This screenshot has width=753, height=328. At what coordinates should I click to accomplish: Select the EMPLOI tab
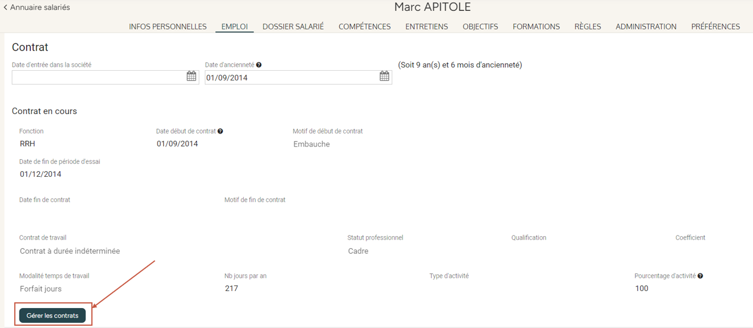click(x=235, y=27)
